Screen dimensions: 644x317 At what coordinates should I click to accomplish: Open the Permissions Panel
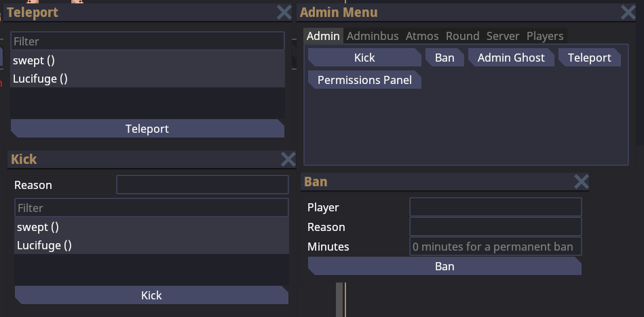tap(364, 80)
